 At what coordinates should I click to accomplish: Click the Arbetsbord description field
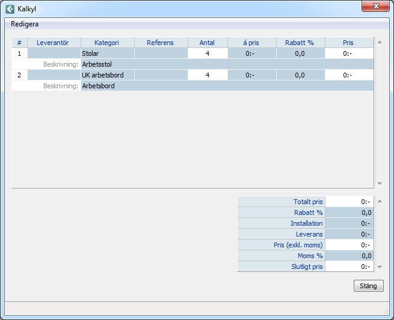[227, 86]
